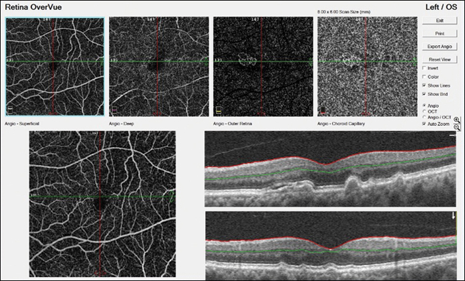Select the Angio - Superficial thumbnail
This screenshot has height=281, width=465.
(55, 66)
